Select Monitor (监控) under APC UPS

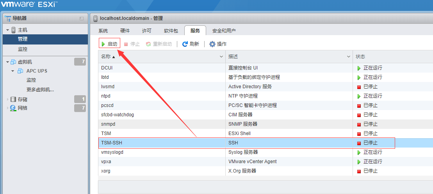coord(31,80)
